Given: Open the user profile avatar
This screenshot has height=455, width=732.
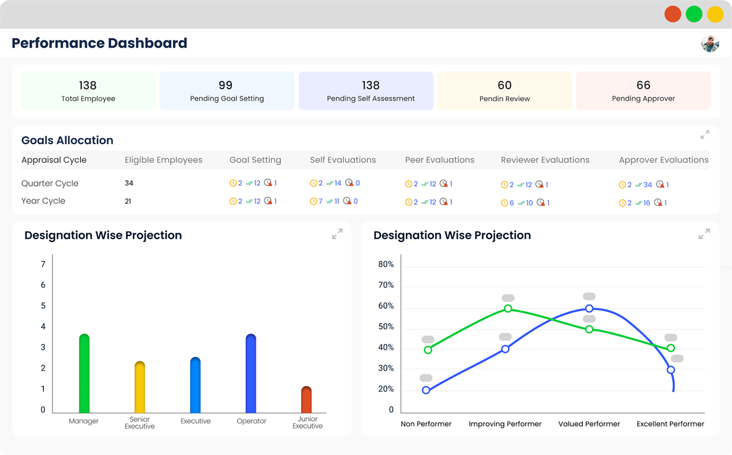Looking at the screenshot, I should (x=710, y=43).
